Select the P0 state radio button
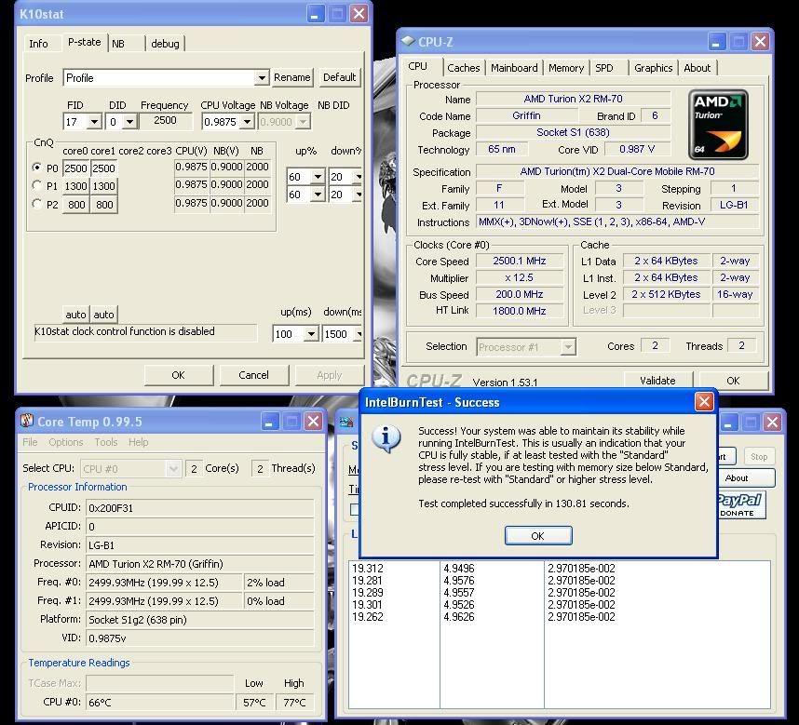Viewport: 799px width, 725px height. [x=38, y=168]
